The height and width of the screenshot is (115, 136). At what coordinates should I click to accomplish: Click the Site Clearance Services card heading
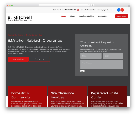(x=63, y=95)
